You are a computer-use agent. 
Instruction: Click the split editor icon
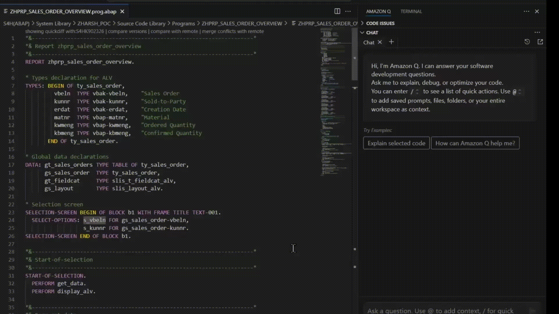[x=337, y=11]
